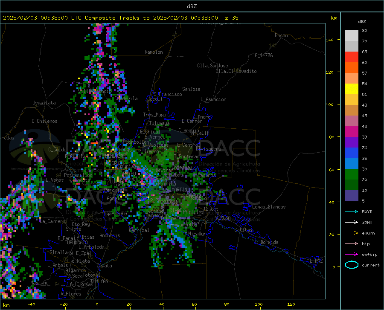
Task: Click the '50YD' legend label
Action: [367, 211]
